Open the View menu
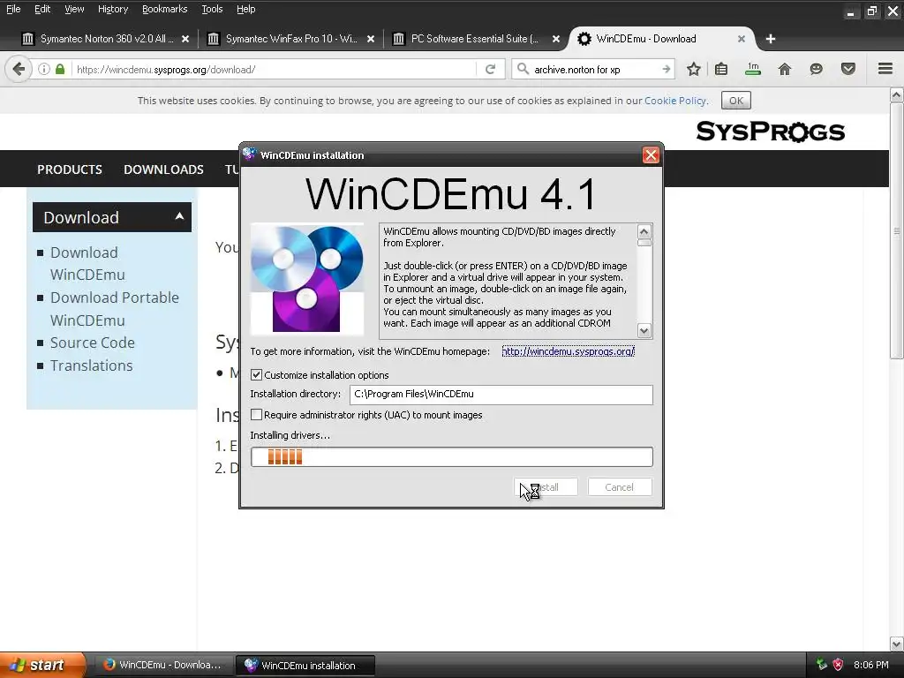Viewport: 904px width, 678px height. pos(74,9)
